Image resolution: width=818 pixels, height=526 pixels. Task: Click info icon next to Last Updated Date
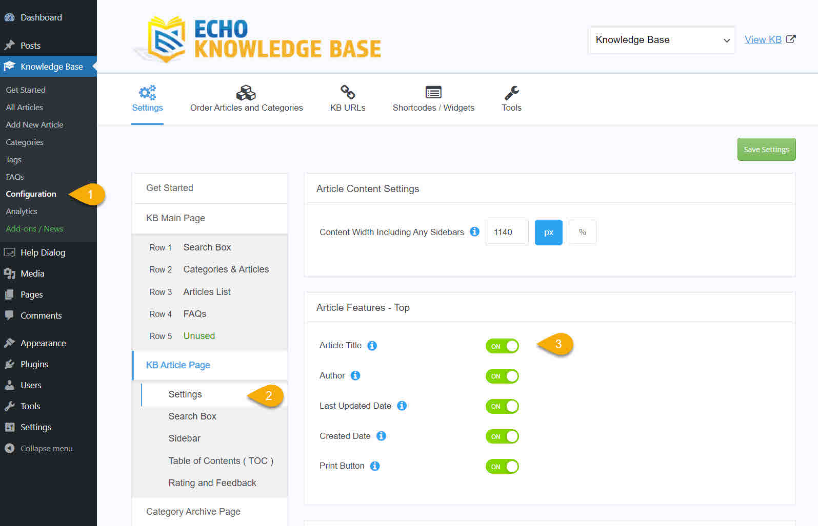click(x=402, y=406)
